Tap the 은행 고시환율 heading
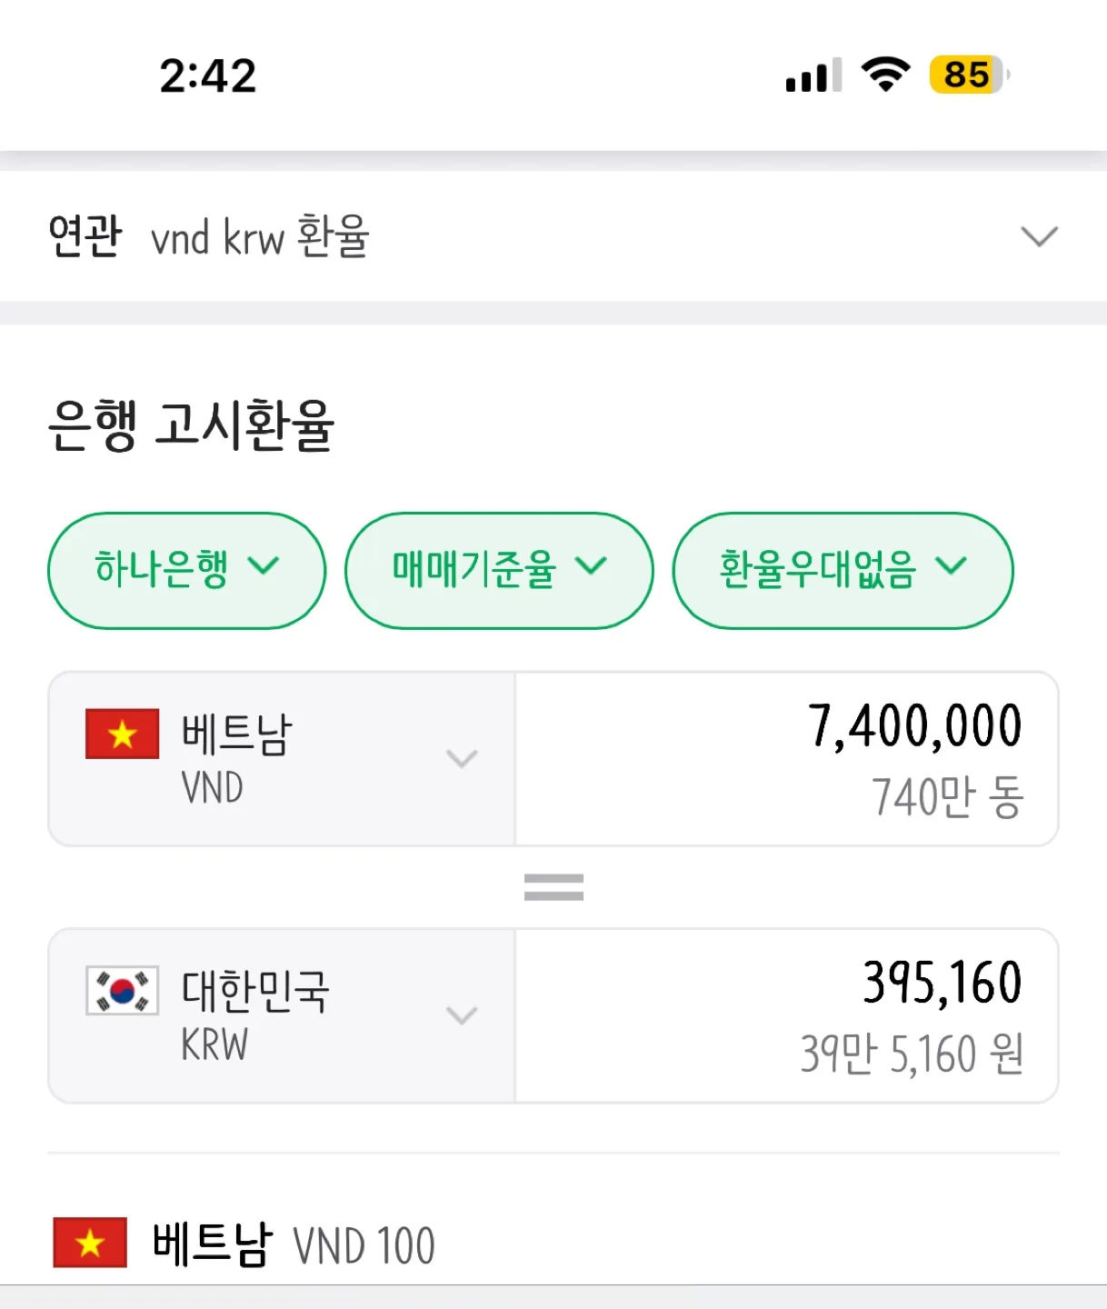This screenshot has width=1107, height=1309. coord(192,425)
